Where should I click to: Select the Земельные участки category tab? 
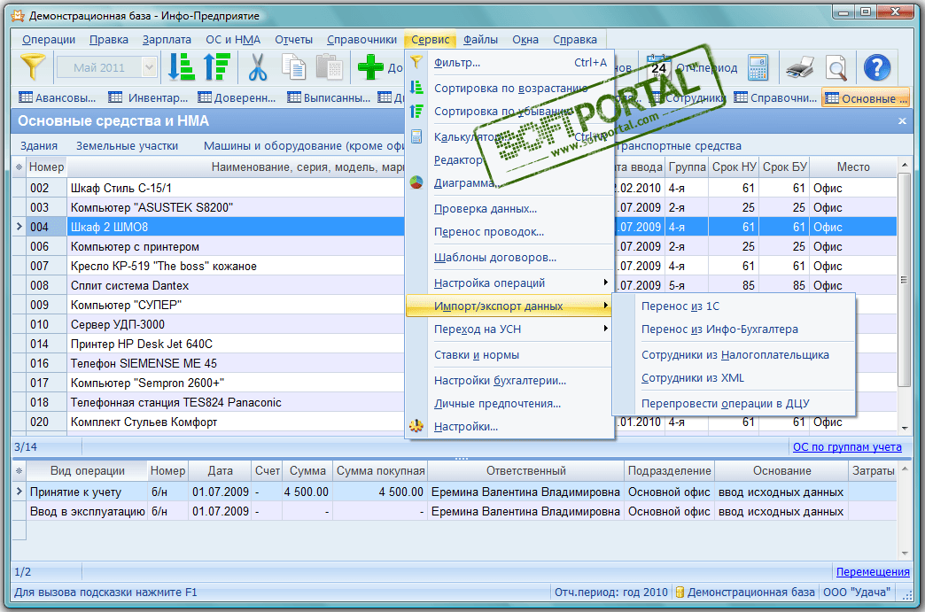click(x=127, y=145)
